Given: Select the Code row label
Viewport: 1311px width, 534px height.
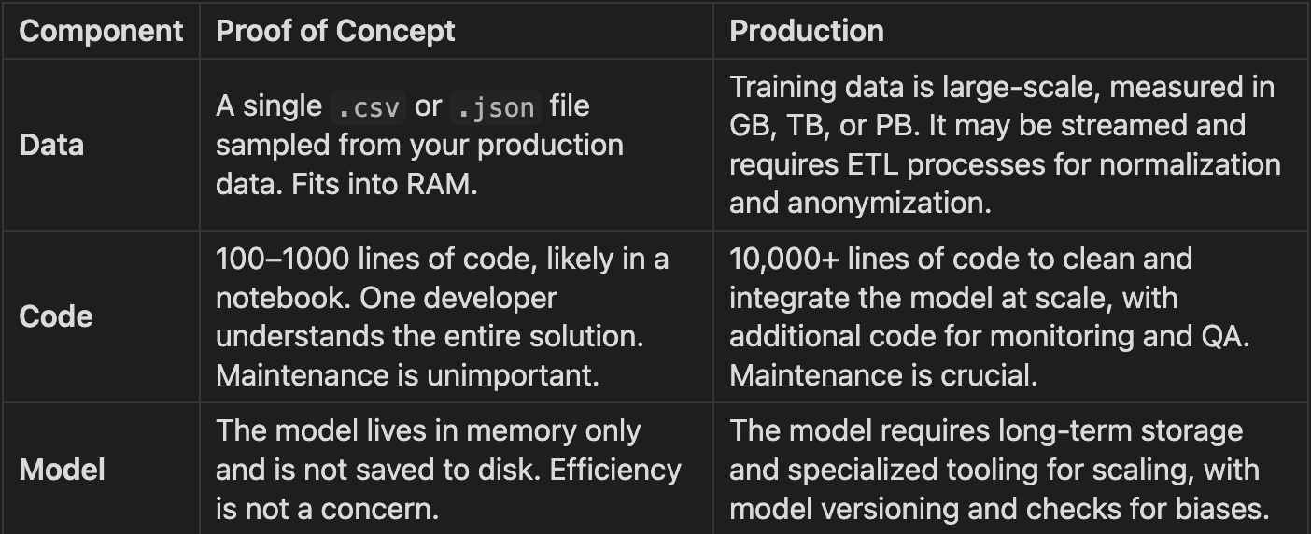Looking at the screenshot, I should [x=56, y=316].
